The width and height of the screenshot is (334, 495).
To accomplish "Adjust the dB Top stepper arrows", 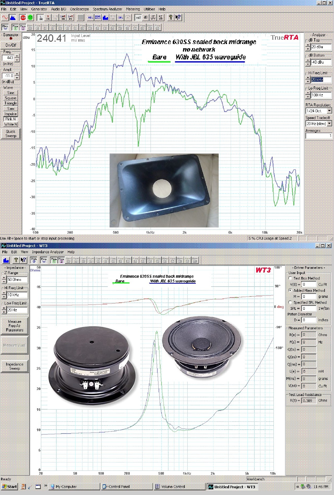I will pyautogui.click(x=308, y=47).
